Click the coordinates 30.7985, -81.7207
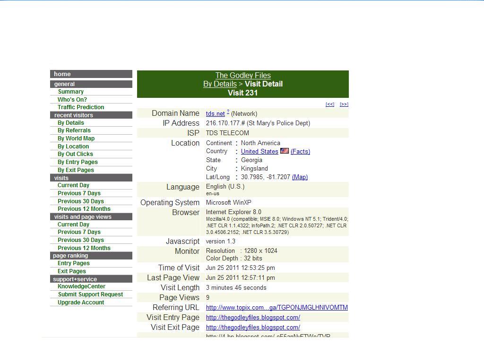 tap(266, 177)
